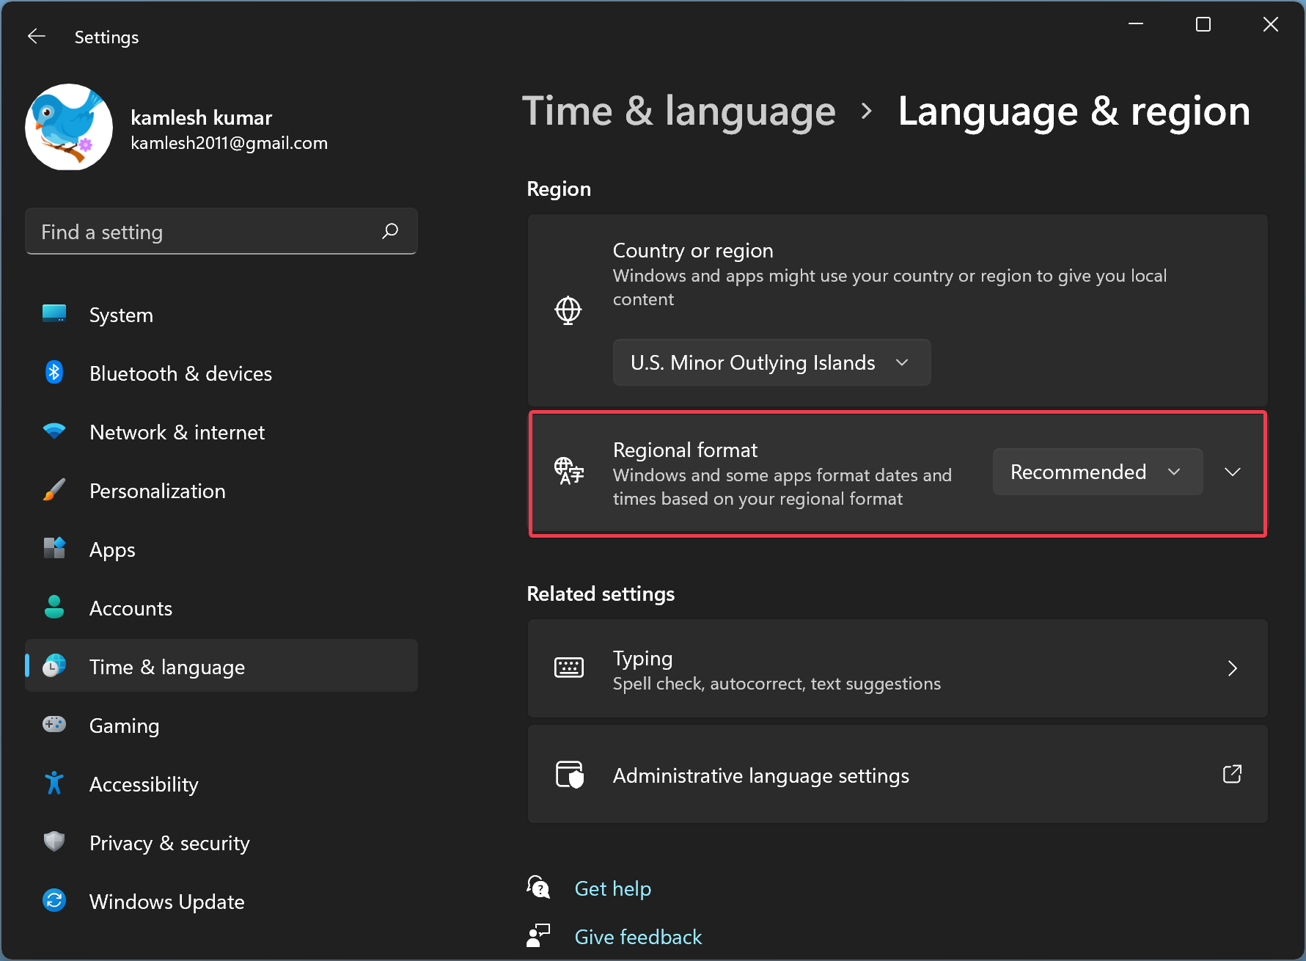Click the Regional format language icon
1306x961 pixels.
click(x=569, y=471)
